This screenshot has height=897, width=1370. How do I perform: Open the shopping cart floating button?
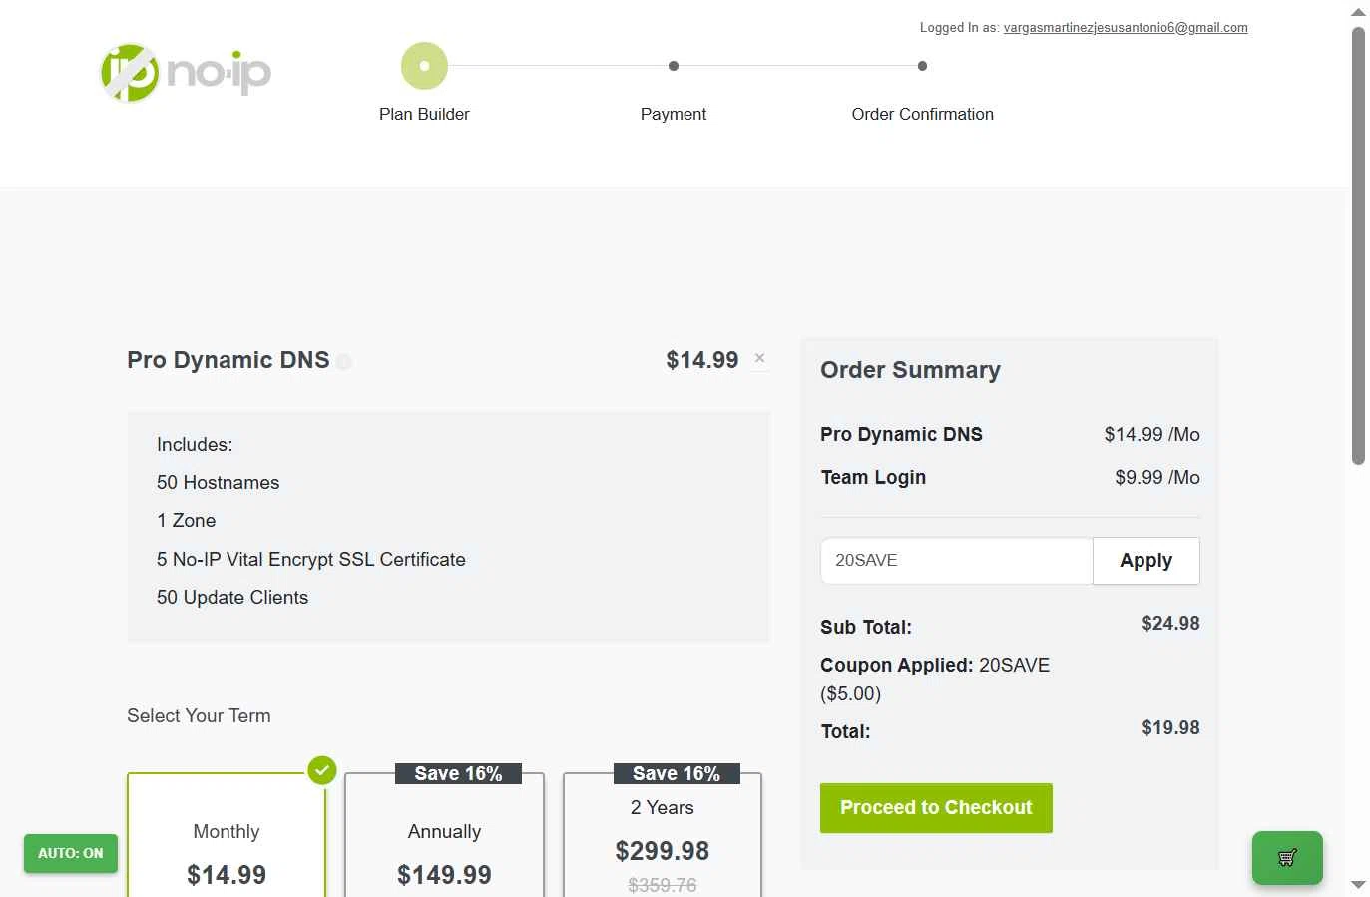pos(1287,857)
